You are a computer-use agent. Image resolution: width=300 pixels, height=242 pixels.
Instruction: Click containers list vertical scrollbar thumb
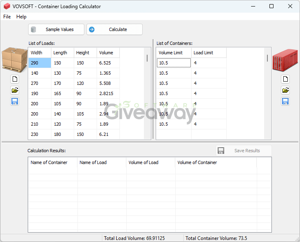point(267,58)
